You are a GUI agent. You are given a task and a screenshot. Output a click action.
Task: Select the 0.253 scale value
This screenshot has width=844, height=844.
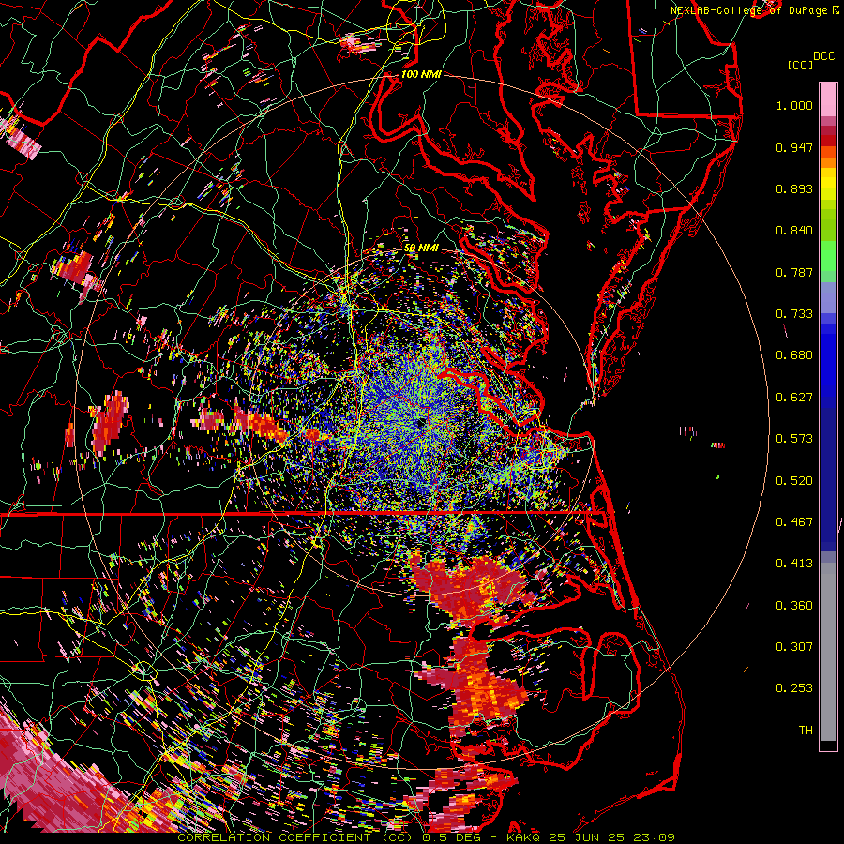794,688
